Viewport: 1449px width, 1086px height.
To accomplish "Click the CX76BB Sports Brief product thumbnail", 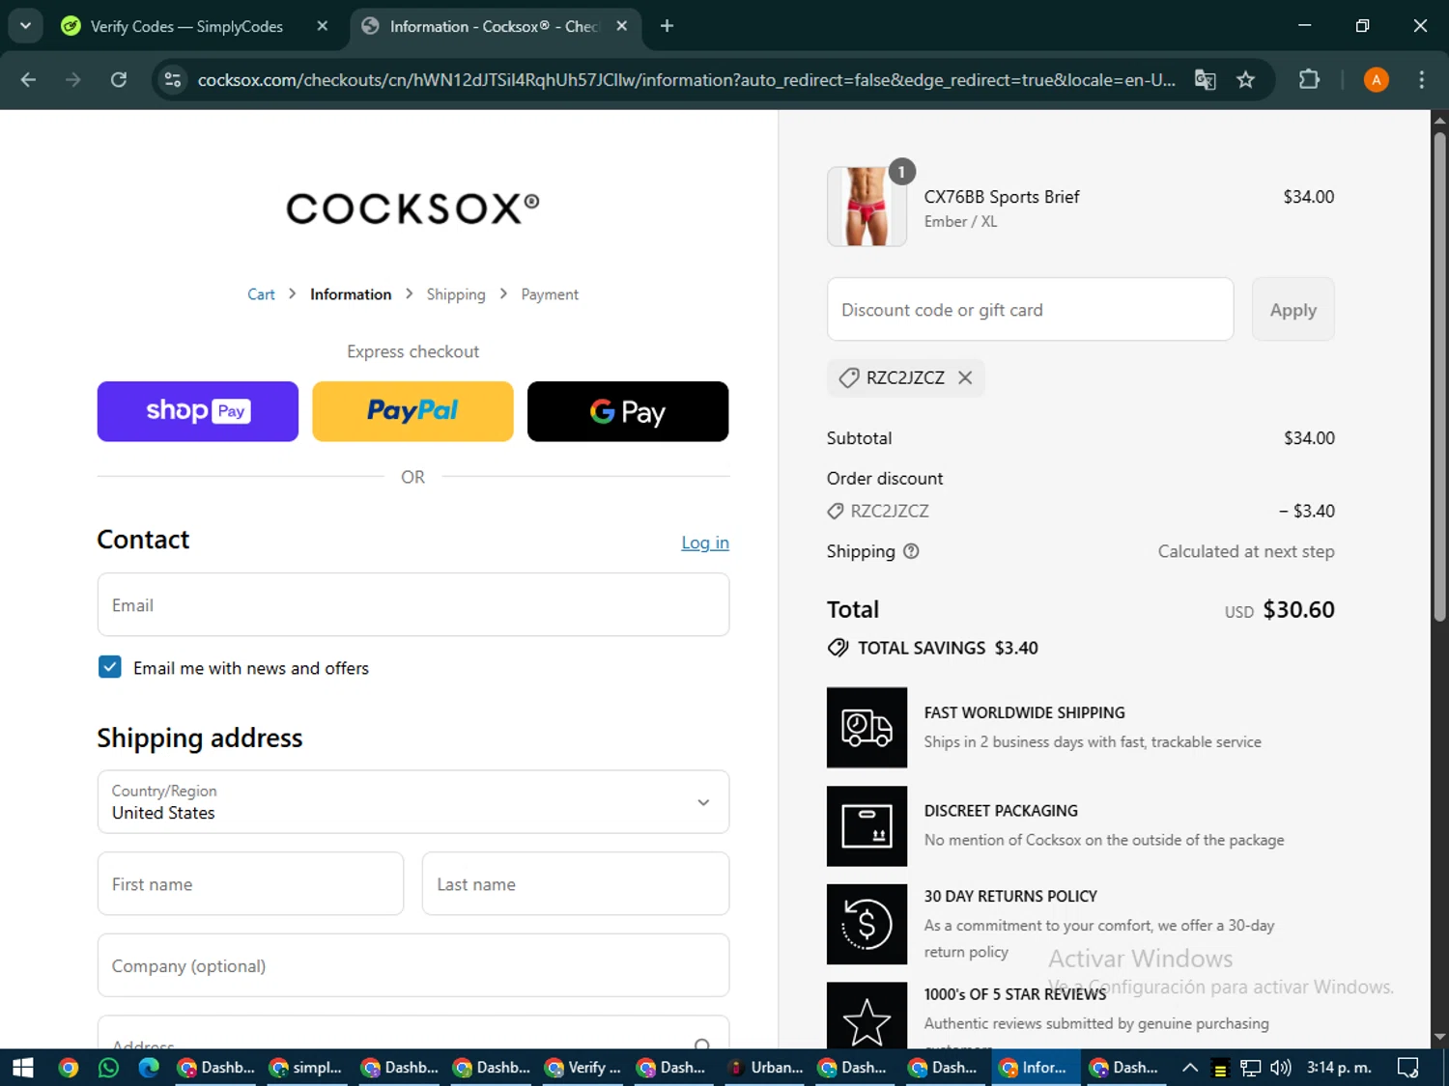I will tap(867, 207).
